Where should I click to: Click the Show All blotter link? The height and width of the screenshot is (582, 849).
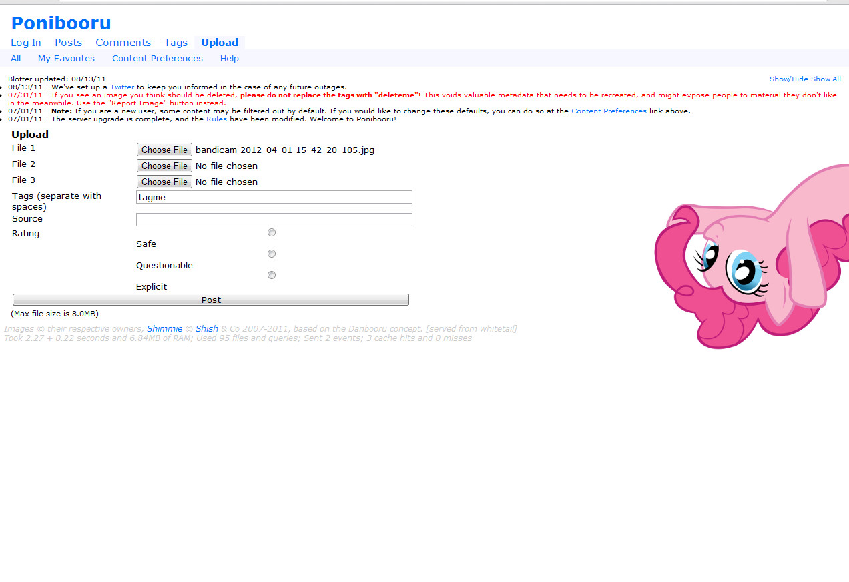(x=826, y=79)
